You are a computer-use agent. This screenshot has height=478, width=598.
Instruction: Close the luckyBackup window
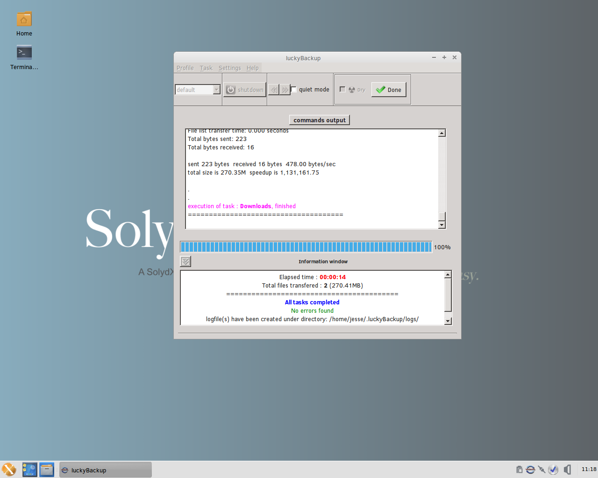tap(455, 57)
